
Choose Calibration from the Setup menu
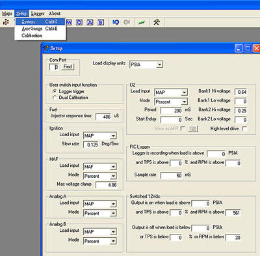tap(40, 36)
